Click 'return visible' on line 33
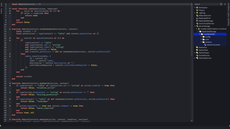Screen dimensions: 230x129 pos(24,77)
